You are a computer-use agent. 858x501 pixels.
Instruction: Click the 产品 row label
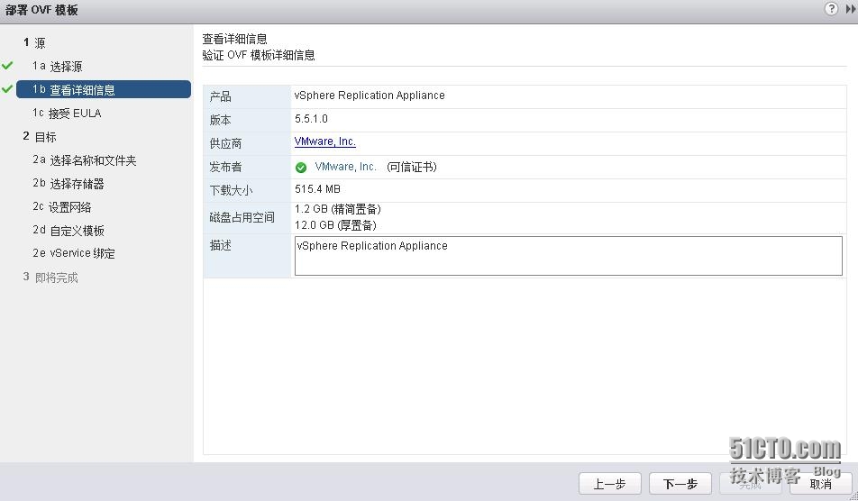click(x=221, y=96)
